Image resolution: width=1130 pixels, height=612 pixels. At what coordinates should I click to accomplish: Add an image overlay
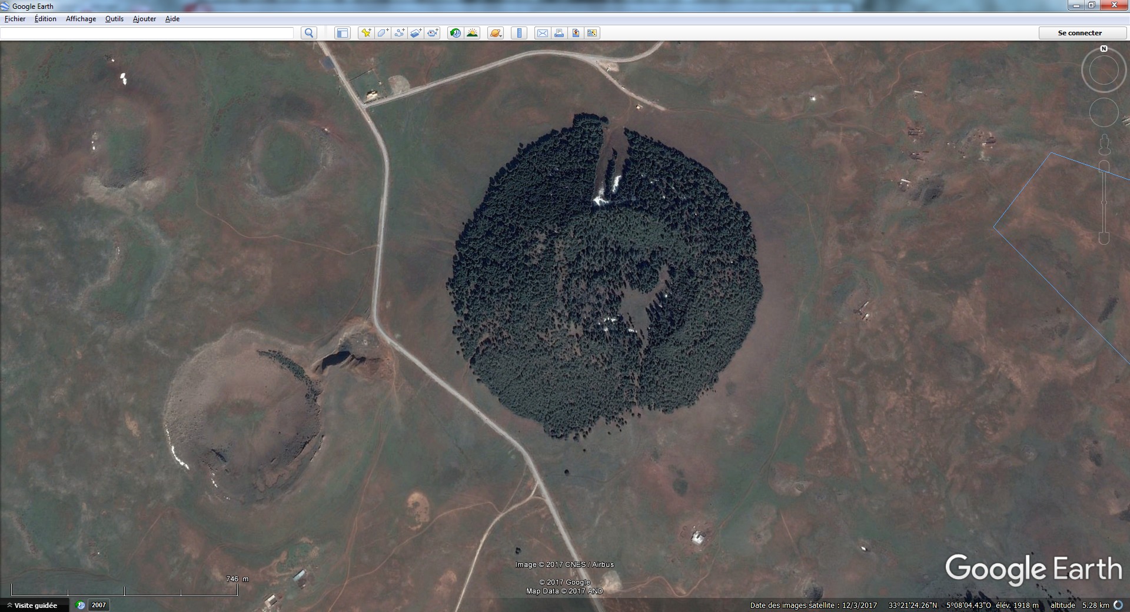coord(416,33)
